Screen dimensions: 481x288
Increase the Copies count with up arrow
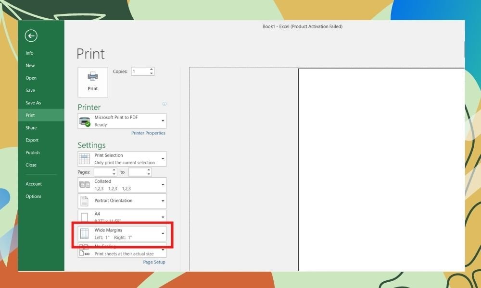point(152,69)
